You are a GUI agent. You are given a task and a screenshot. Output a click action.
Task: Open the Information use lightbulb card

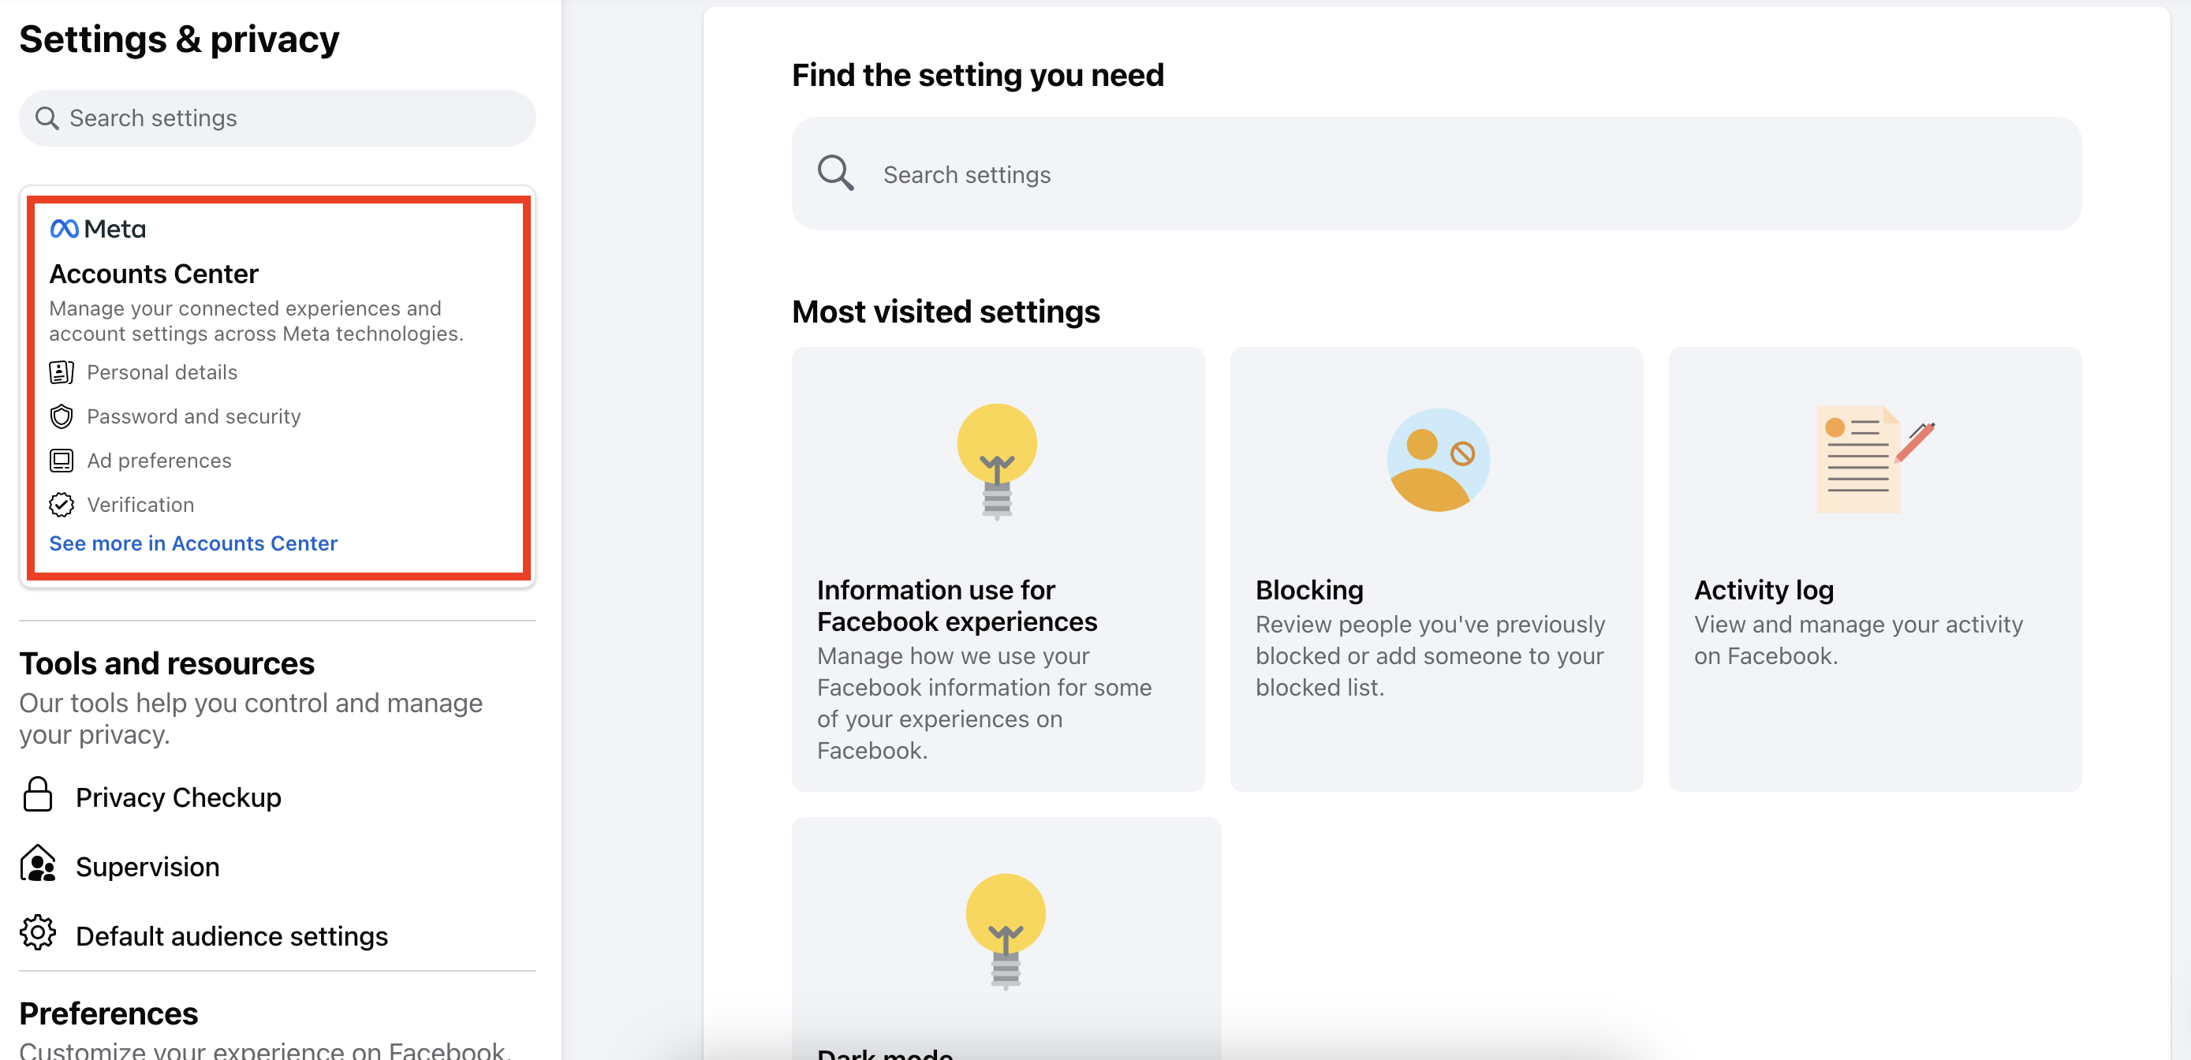coord(997,569)
